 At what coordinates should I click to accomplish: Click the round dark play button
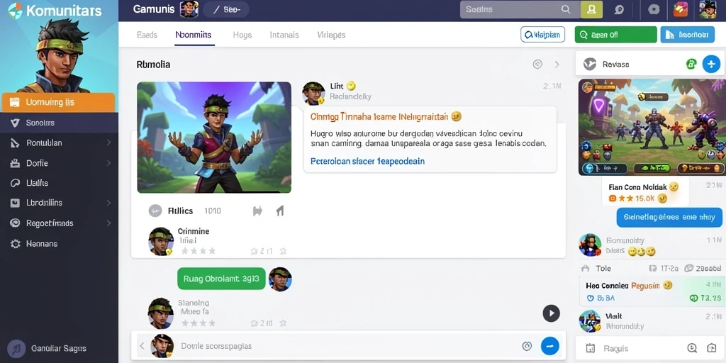tap(551, 313)
